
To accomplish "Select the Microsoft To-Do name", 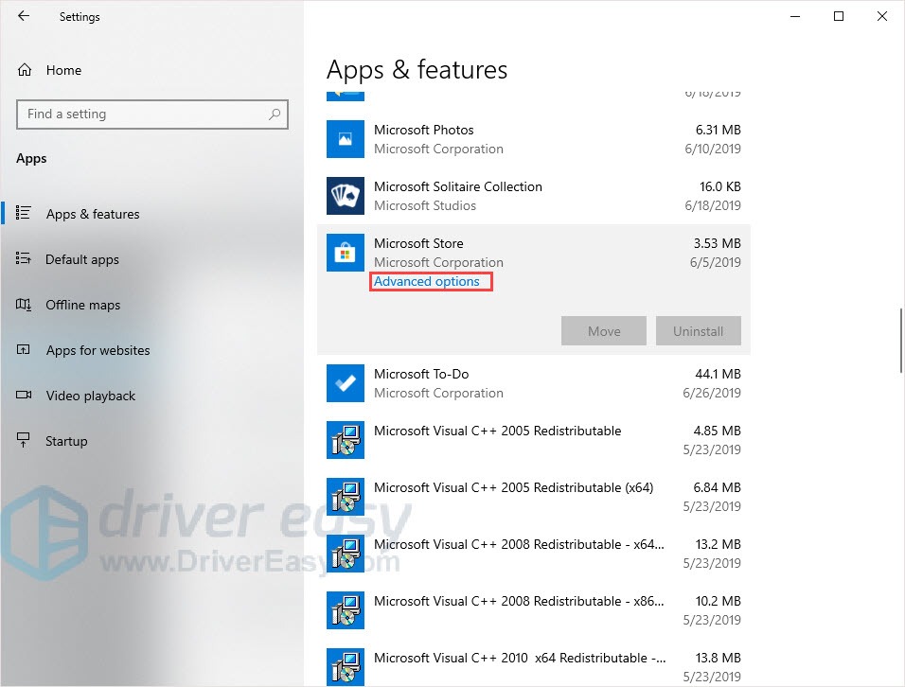I will pyautogui.click(x=421, y=374).
